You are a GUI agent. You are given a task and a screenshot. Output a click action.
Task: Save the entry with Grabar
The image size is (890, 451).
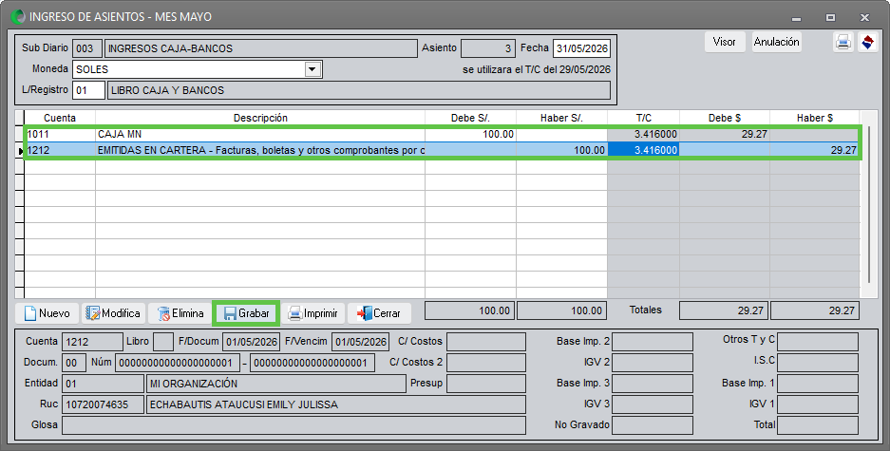pos(246,313)
